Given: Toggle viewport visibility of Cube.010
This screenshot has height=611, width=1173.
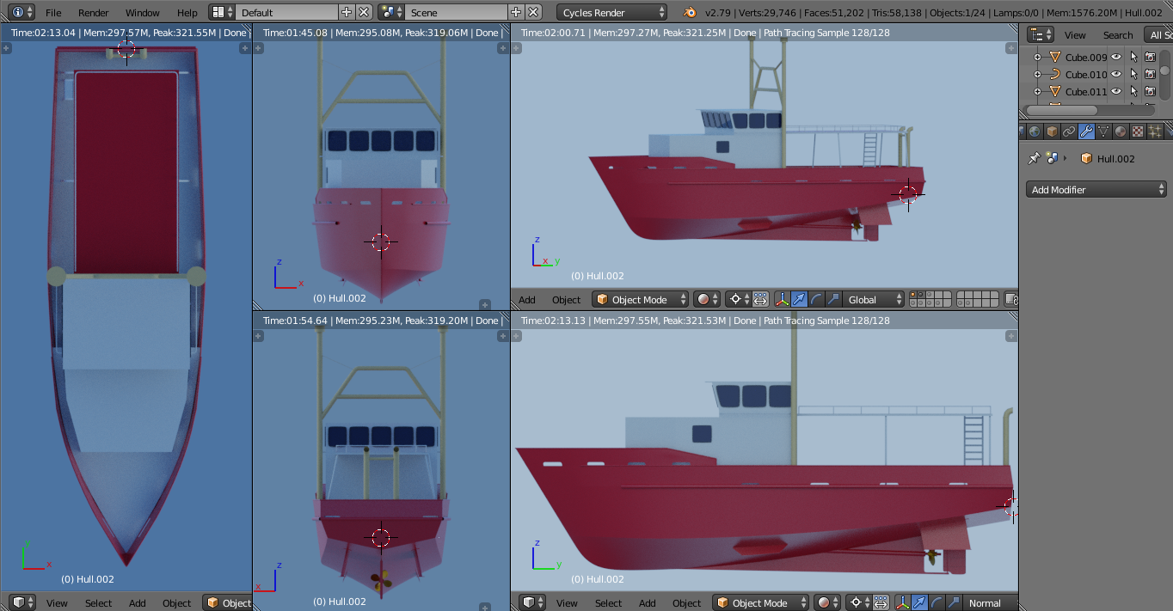Looking at the screenshot, I should pos(1116,74).
